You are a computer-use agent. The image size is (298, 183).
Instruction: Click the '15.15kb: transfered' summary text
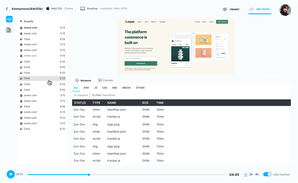103,95
